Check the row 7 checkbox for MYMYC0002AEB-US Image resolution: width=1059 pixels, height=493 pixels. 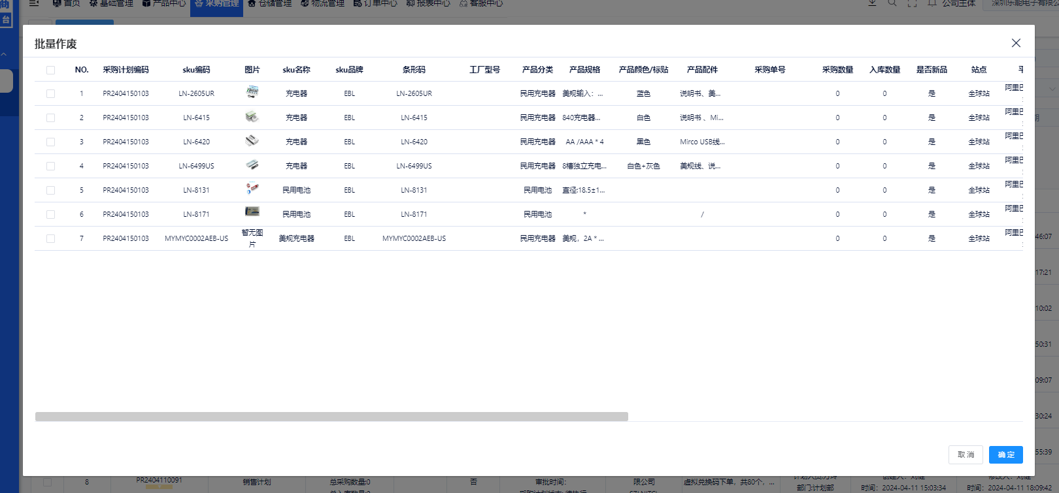(50, 239)
